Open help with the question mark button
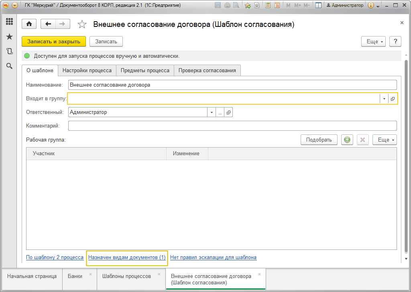 tap(395, 41)
